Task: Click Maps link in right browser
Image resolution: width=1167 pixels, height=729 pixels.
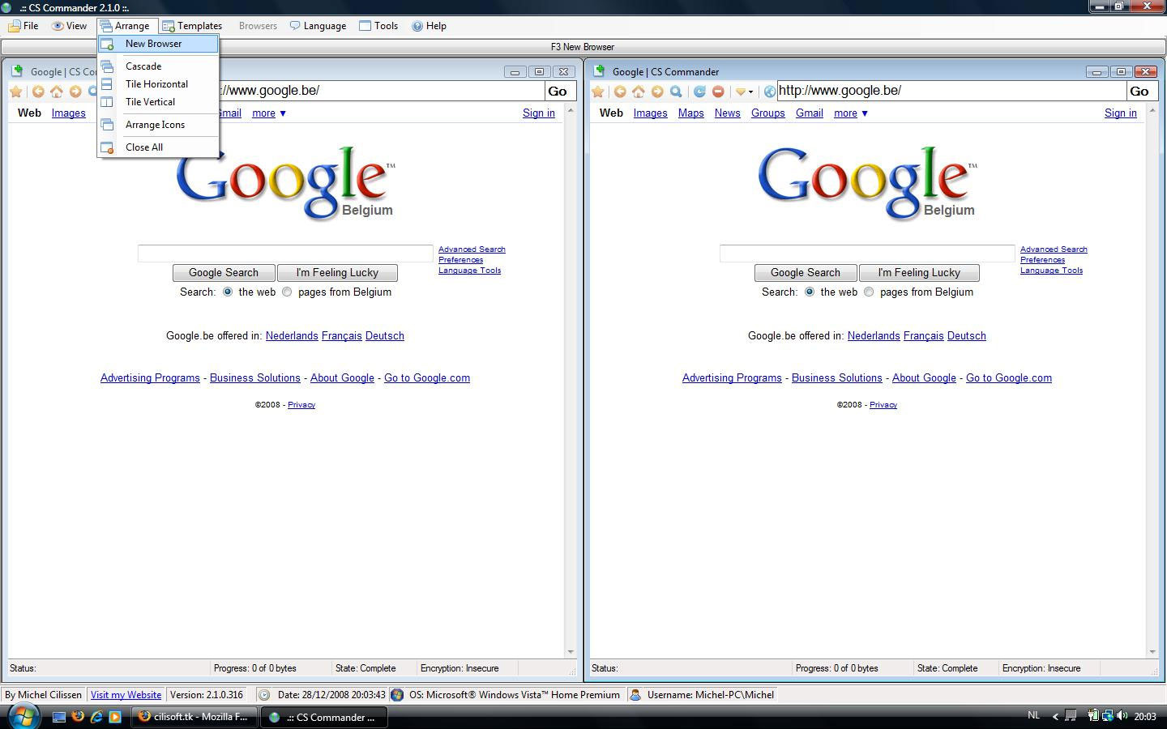Action: pos(690,113)
